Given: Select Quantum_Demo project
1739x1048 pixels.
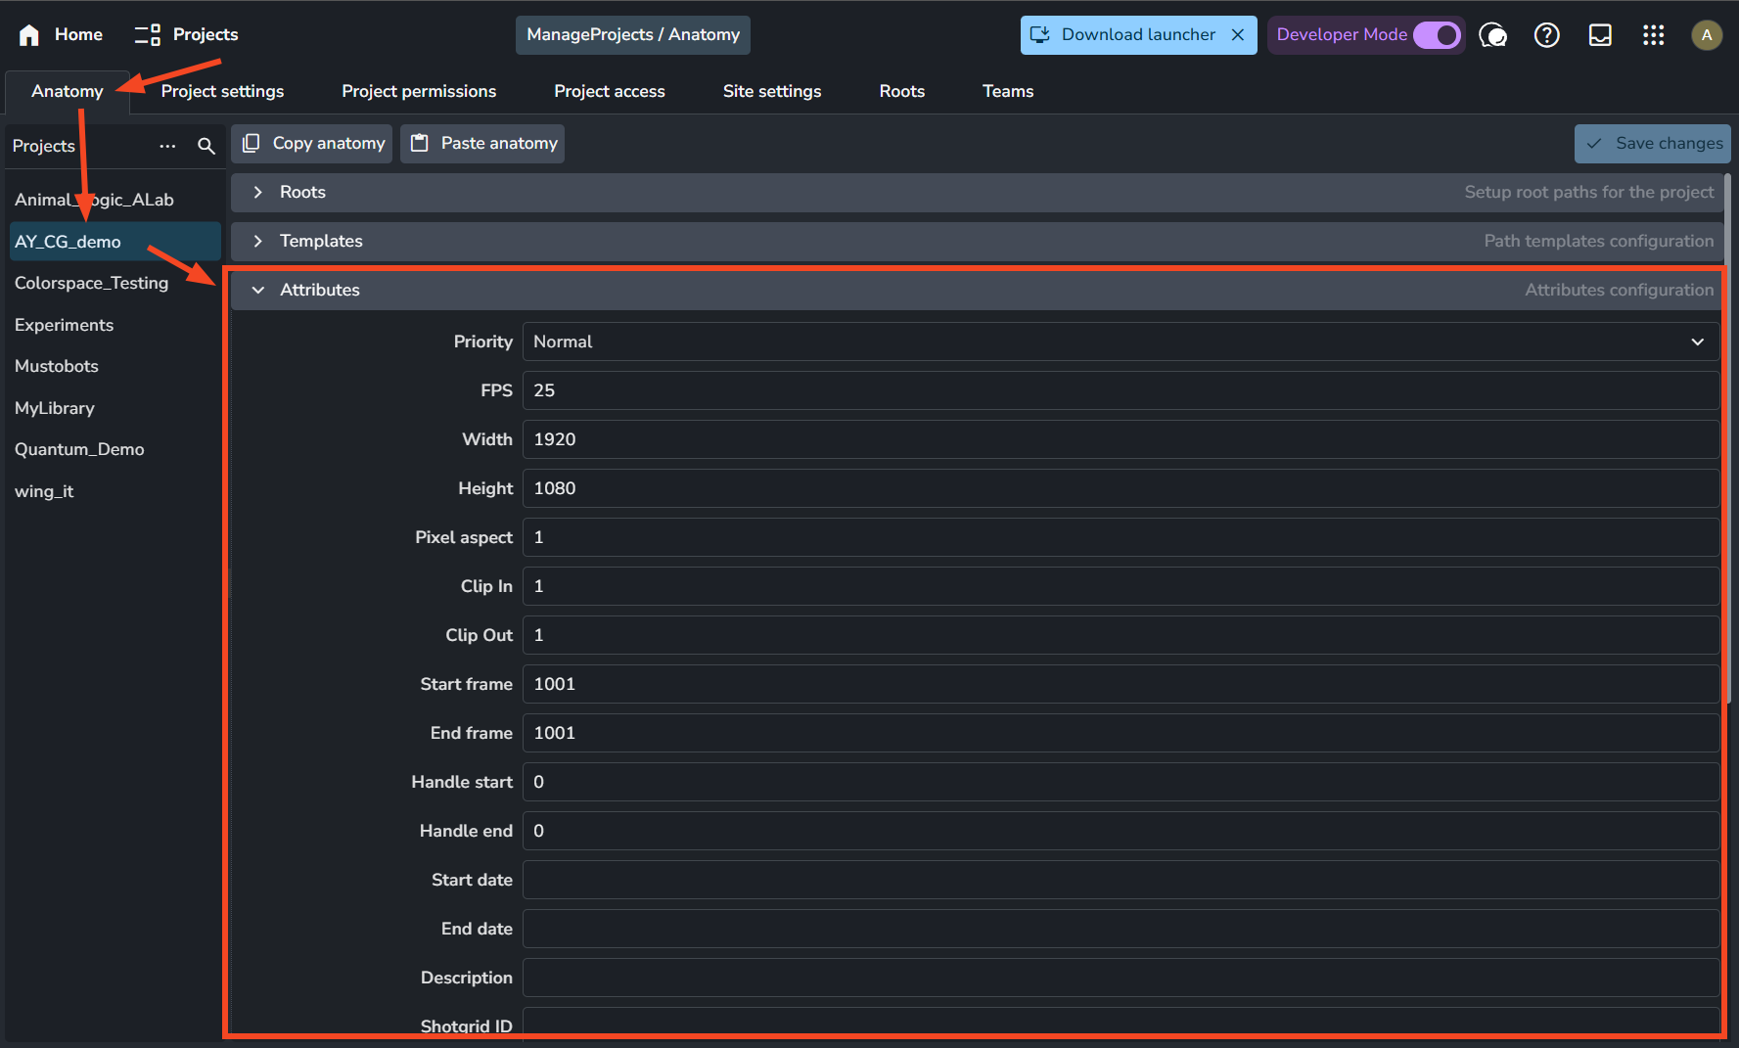Looking at the screenshot, I should coord(114,449).
